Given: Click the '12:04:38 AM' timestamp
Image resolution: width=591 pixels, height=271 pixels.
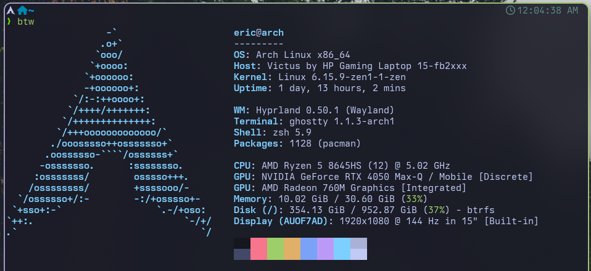Looking at the screenshot, I should pos(548,10).
